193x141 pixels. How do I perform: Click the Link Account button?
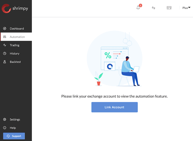pos(114,107)
